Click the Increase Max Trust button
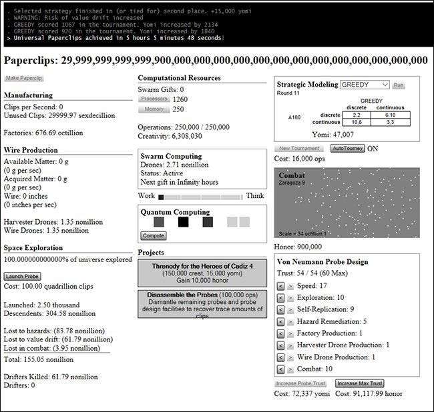This screenshot has height=412, width=434. coord(360,384)
